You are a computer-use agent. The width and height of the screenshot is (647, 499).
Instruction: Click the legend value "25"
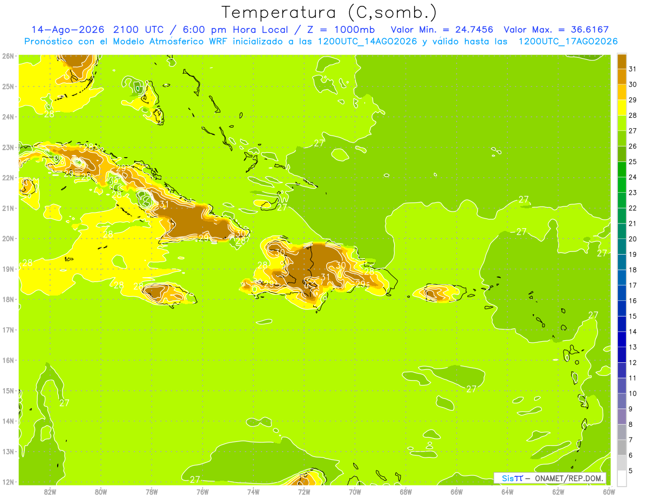[x=633, y=161]
